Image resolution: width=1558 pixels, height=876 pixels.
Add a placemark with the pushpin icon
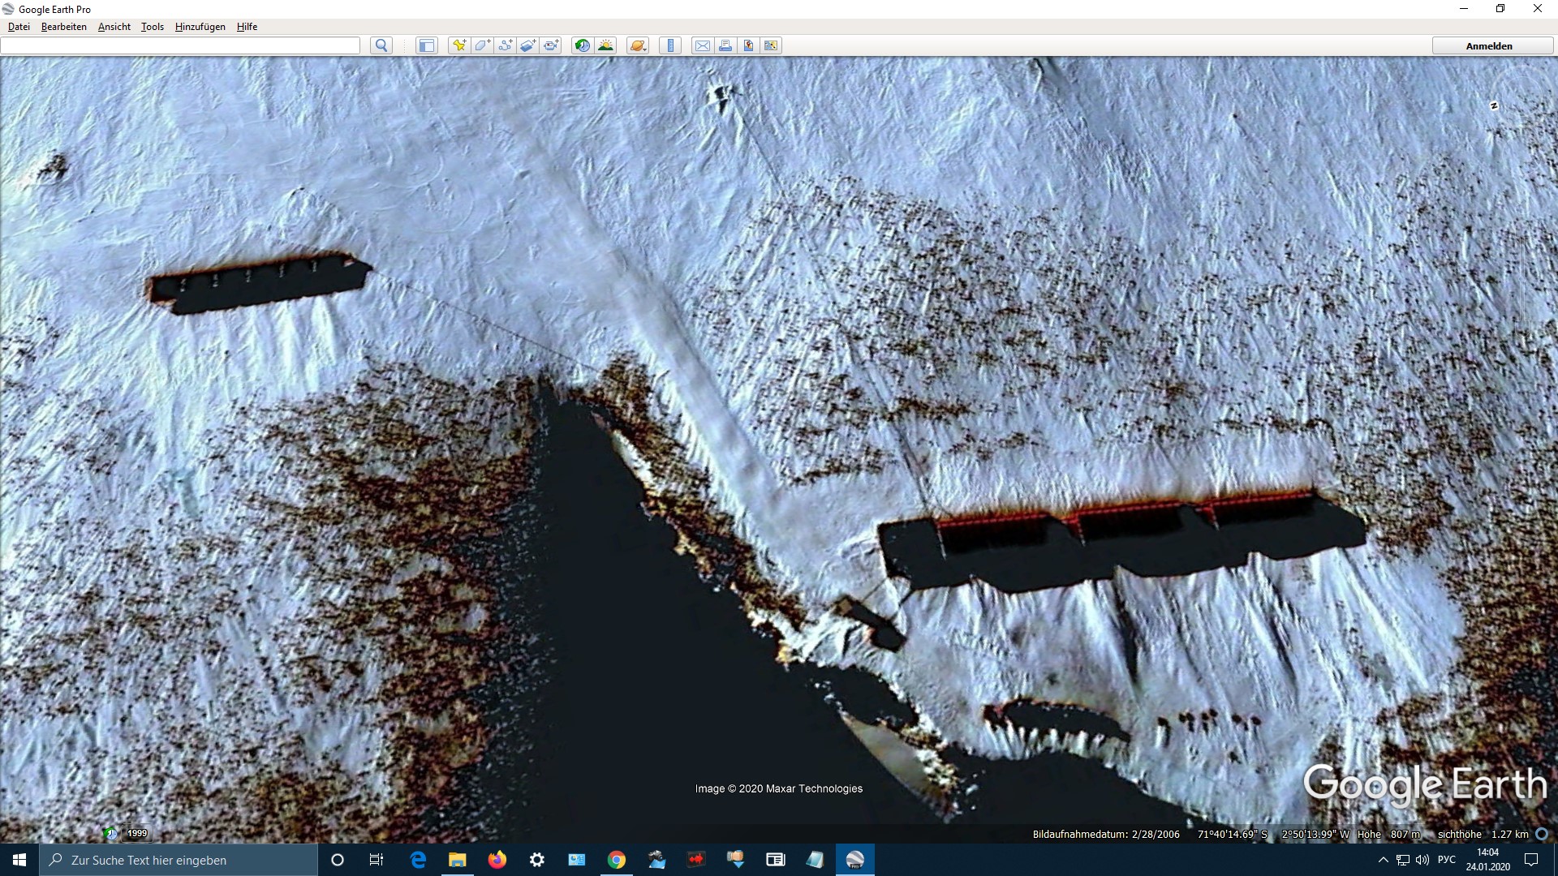pyautogui.click(x=459, y=45)
